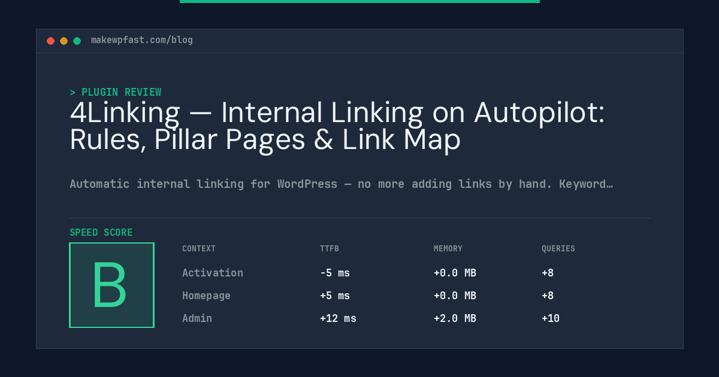This screenshot has height=377, width=719.
Task: Click the '+12 ms' TTFB value
Action: [x=338, y=318]
